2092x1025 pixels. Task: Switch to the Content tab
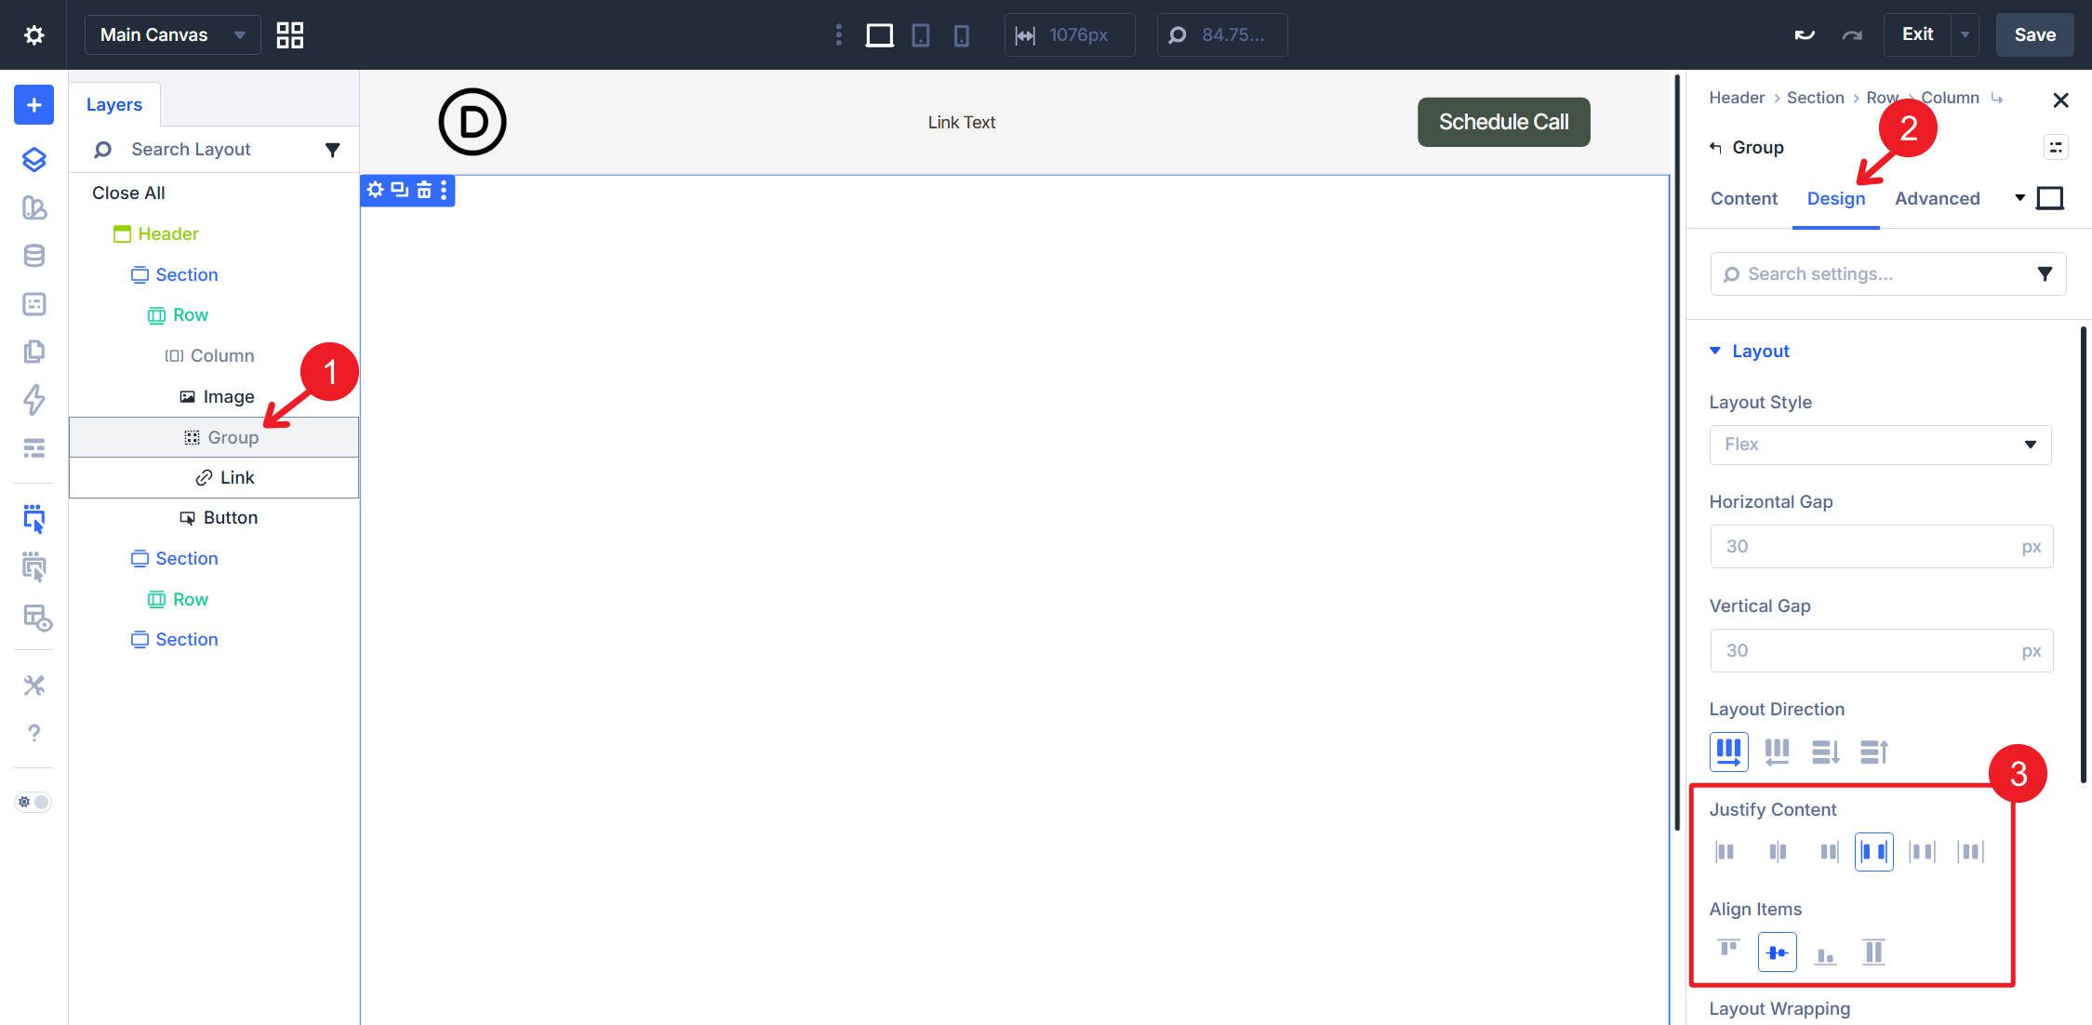pyautogui.click(x=1743, y=198)
